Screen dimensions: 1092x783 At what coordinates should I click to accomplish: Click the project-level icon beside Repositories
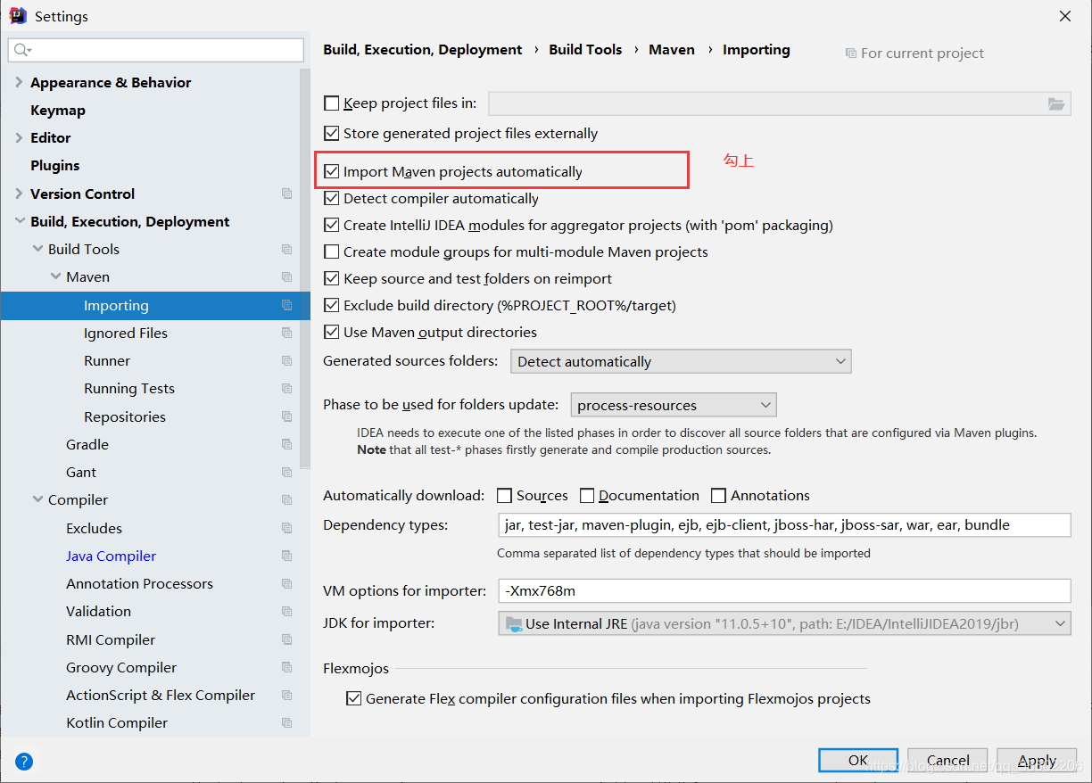(x=286, y=416)
